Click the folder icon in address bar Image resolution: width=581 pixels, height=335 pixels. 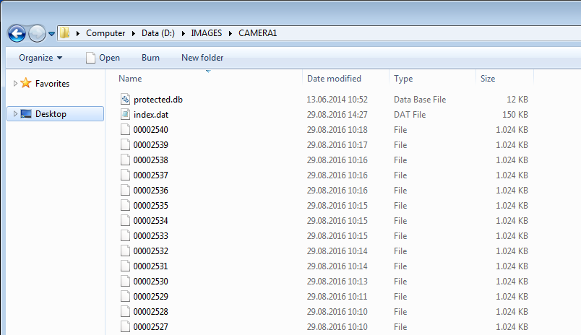click(65, 33)
